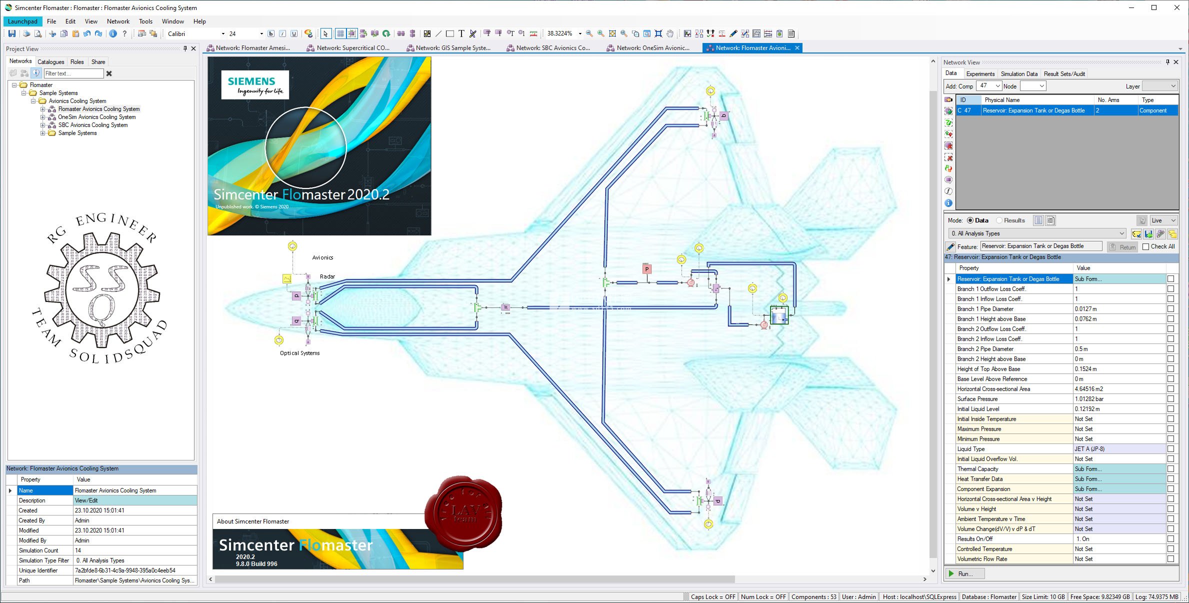Toggle Bold text formatting button
The height and width of the screenshot is (603, 1189).
pyautogui.click(x=271, y=33)
